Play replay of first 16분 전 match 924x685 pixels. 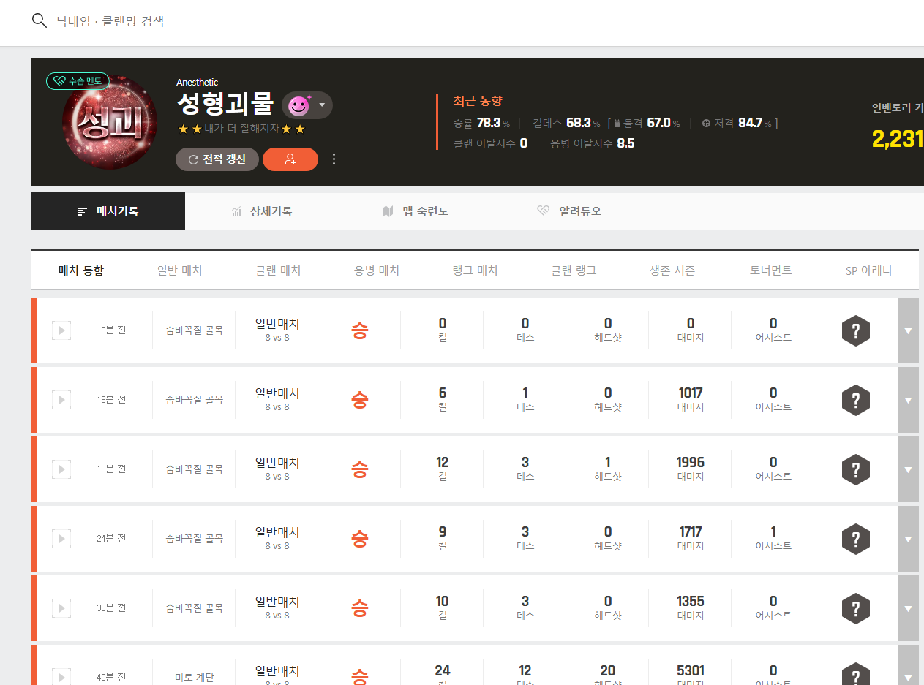tap(61, 330)
